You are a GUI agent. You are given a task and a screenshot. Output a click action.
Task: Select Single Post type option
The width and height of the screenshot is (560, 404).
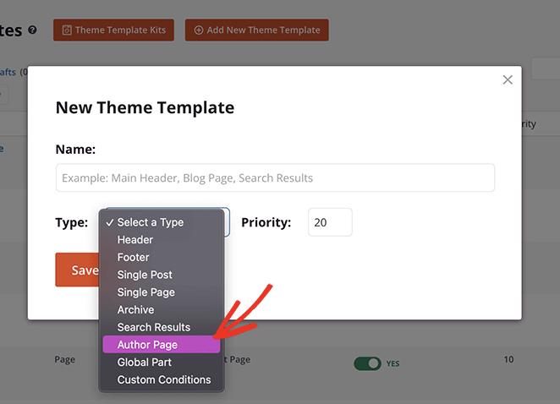click(x=162, y=275)
